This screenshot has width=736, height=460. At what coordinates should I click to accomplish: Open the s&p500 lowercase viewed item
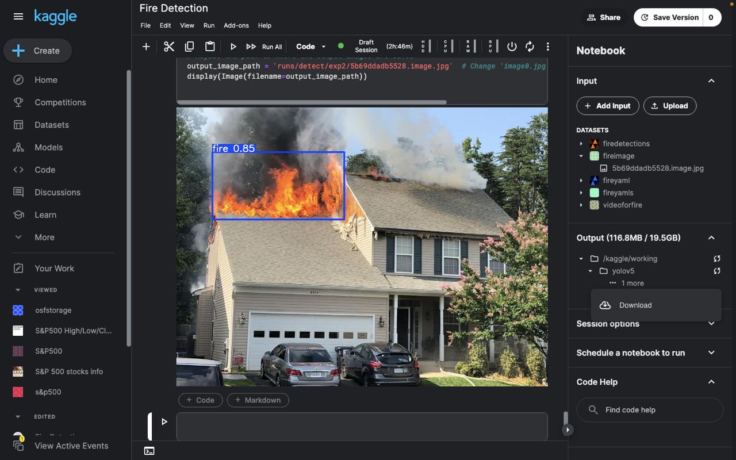48,392
